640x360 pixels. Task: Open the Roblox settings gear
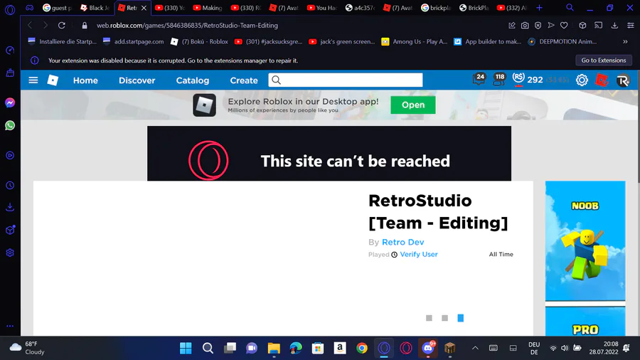582,80
